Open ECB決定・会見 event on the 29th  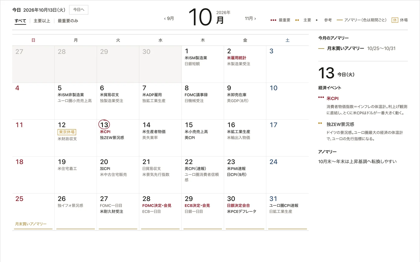197,205
